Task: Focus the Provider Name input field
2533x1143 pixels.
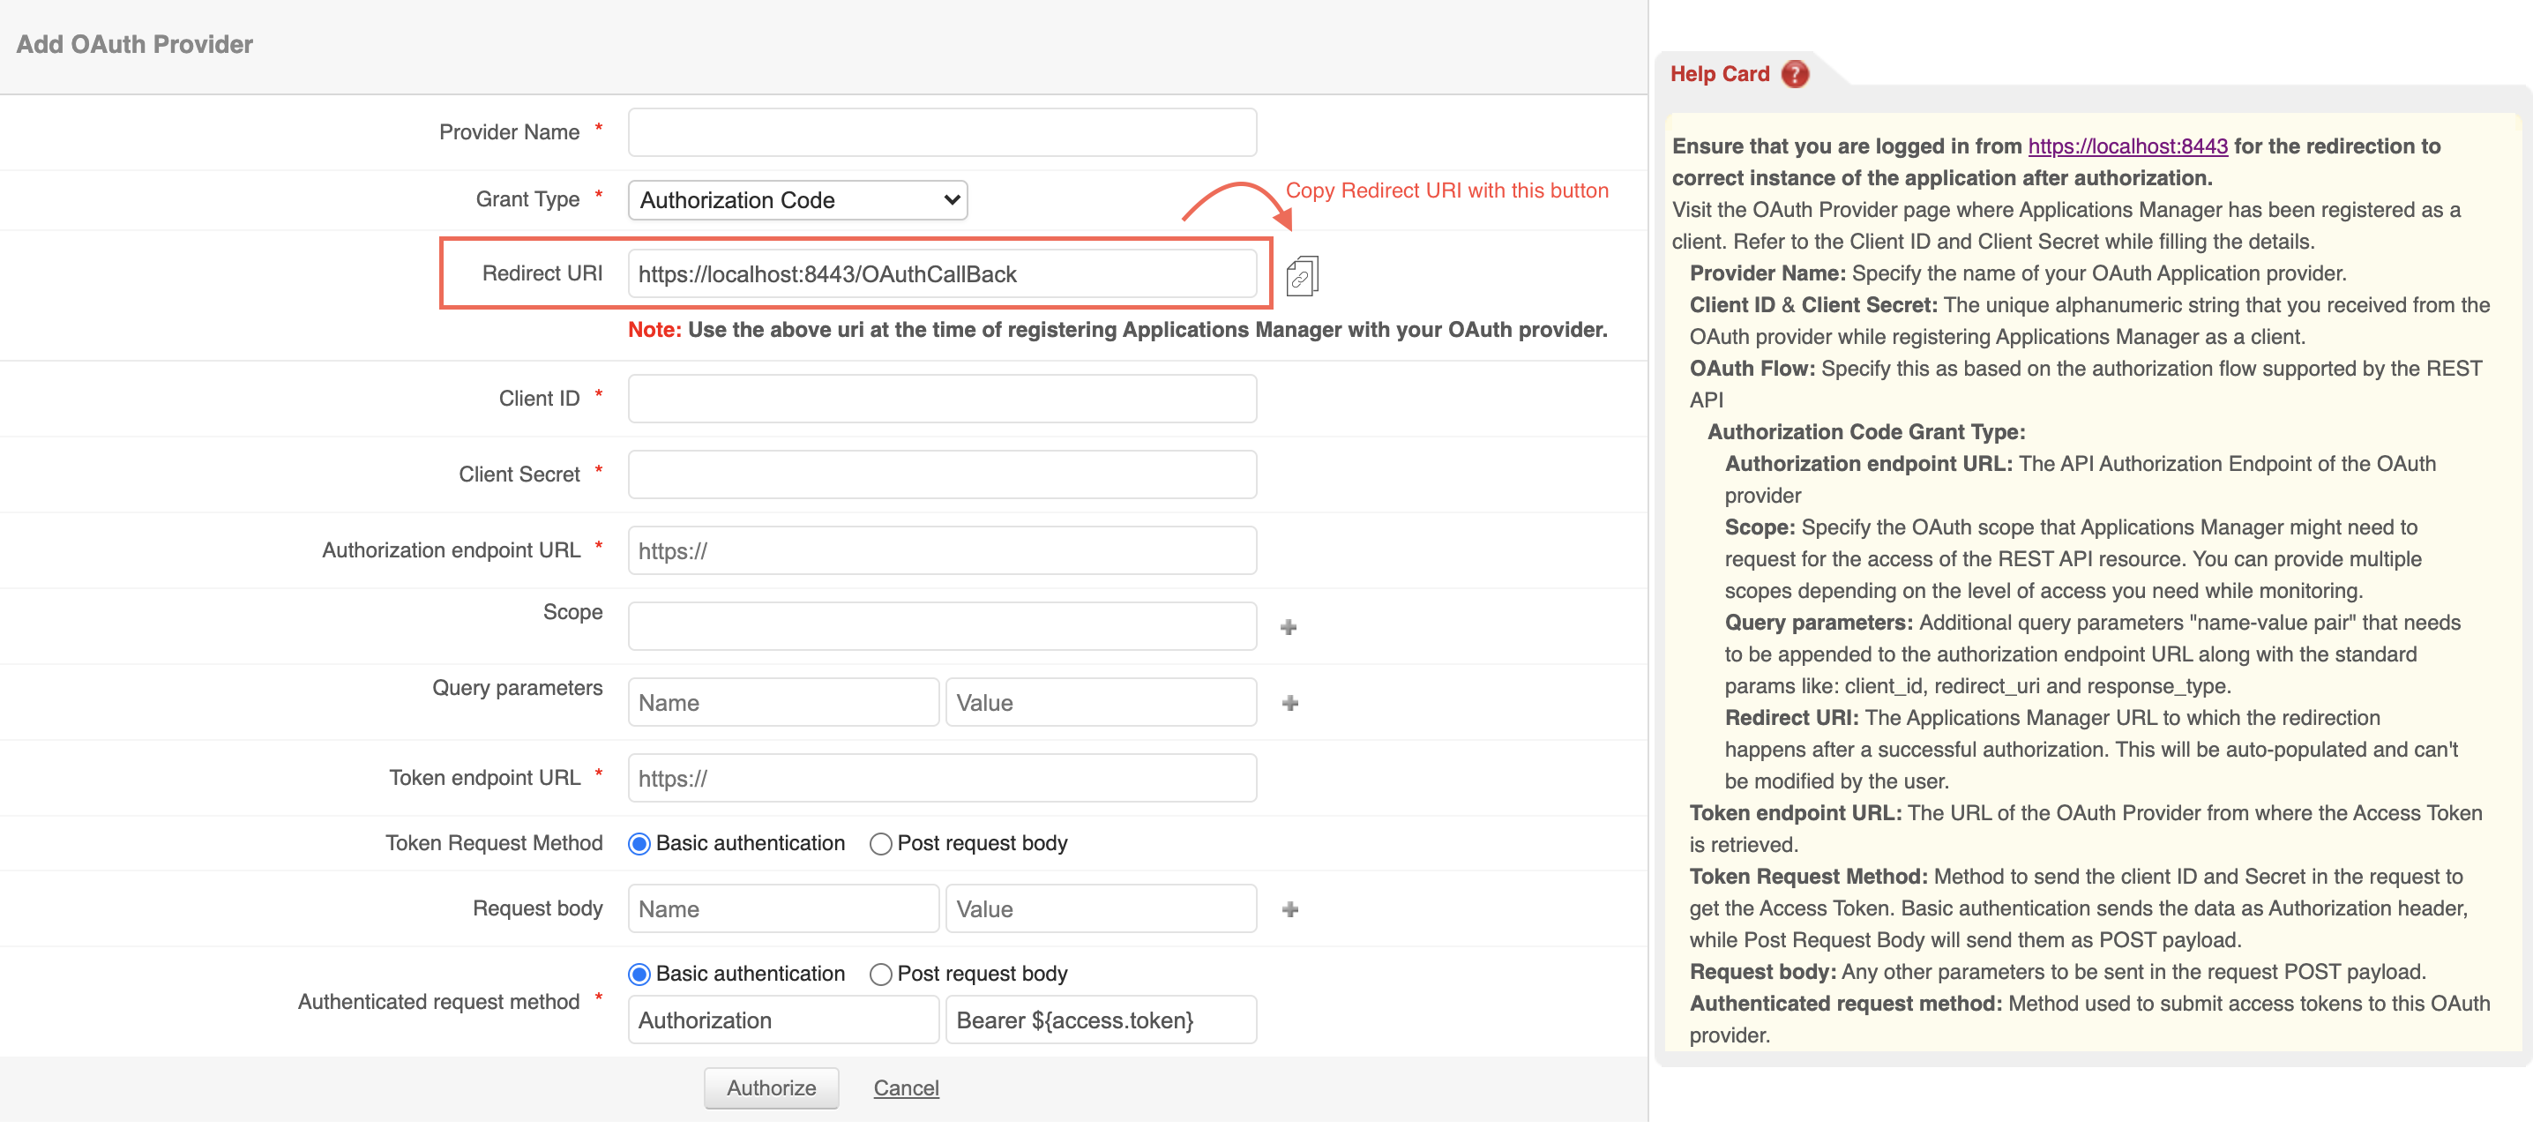Action: 941,131
